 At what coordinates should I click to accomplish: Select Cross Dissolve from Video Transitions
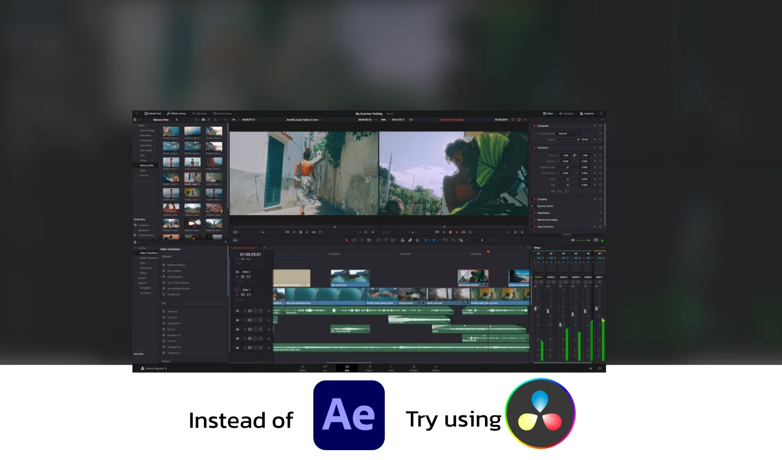point(175,277)
